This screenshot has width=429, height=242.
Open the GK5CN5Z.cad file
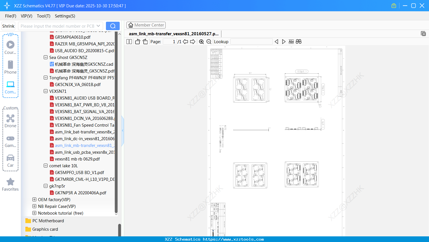click(x=81, y=64)
